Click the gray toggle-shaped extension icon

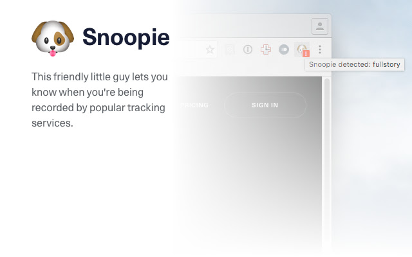[284, 49]
